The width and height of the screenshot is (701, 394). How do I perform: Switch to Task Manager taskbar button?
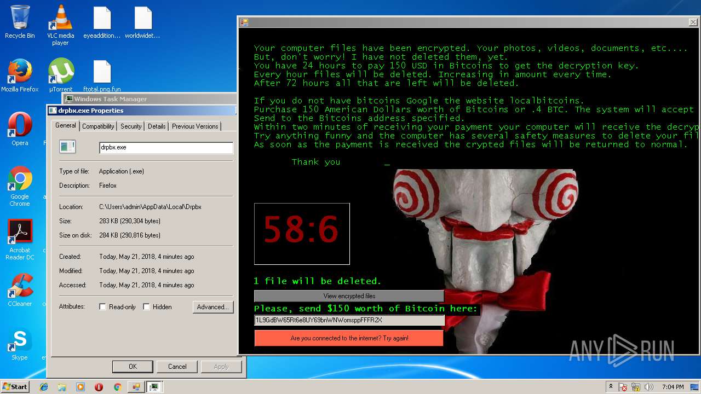[154, 387]
